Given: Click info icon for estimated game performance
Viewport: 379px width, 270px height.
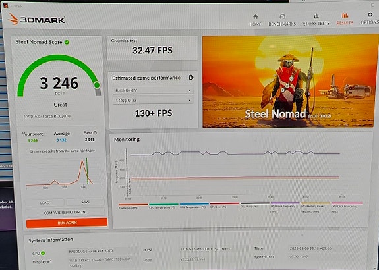Looking at the screenshot, I should [190, 78].
